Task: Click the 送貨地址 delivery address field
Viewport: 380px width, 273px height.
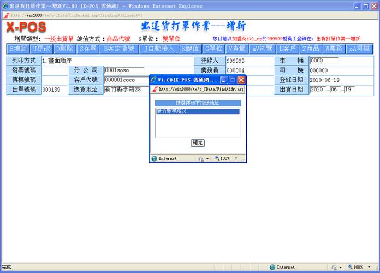Action: click(x=124, y=90)
